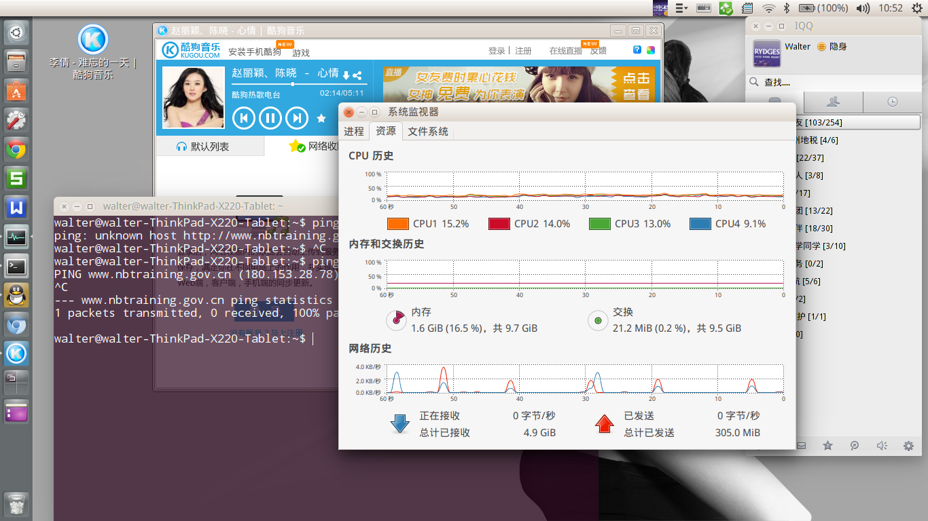
Task: Click the IQQ icon left of the speaker
Action: (855, 446)
